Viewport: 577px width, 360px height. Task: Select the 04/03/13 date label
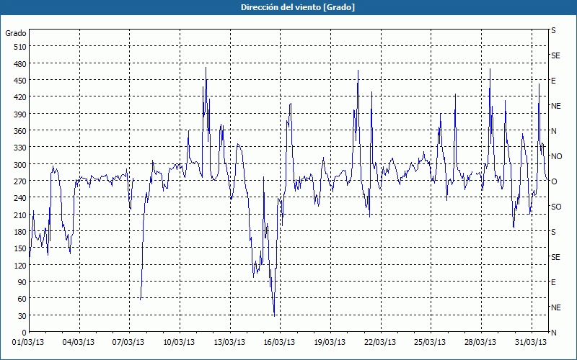(x=79, y=342)
